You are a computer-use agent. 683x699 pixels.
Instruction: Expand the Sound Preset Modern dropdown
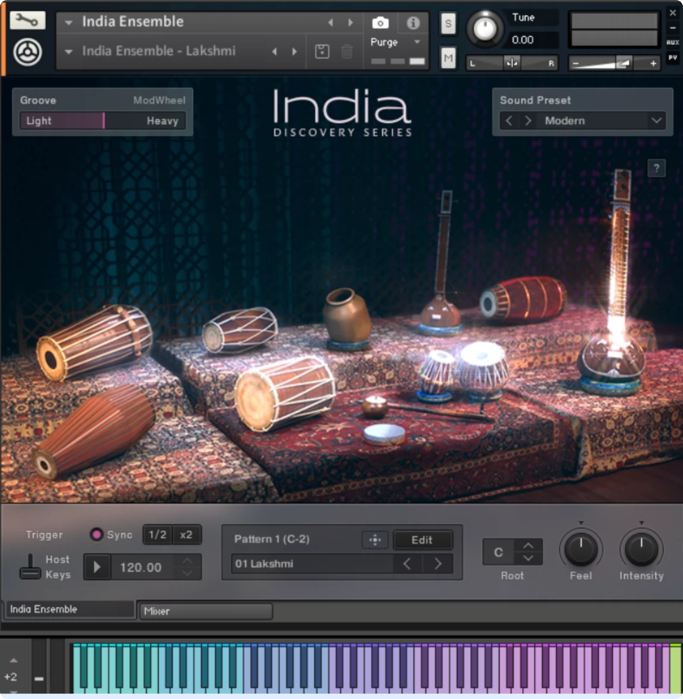point(656,120)
